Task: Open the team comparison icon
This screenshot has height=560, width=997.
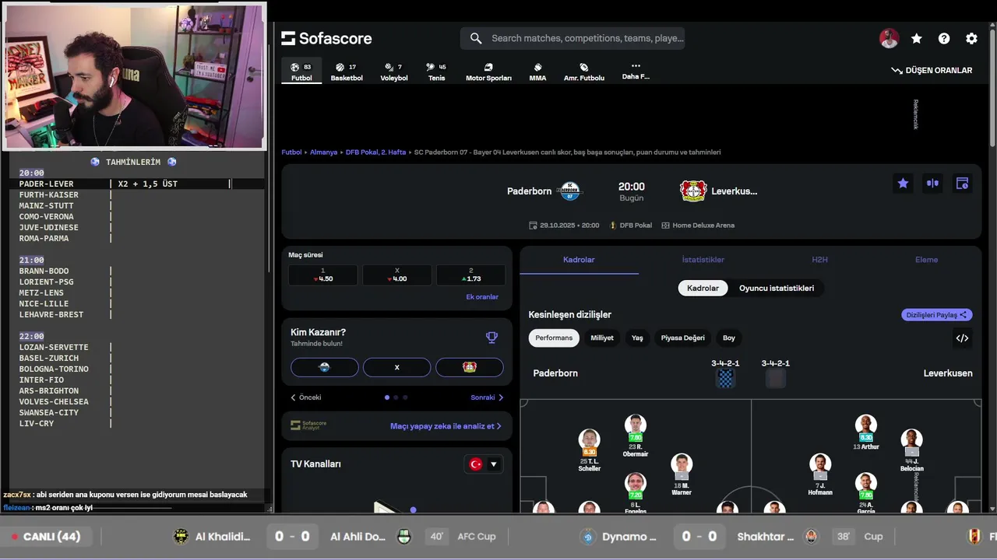Action: 932,184
